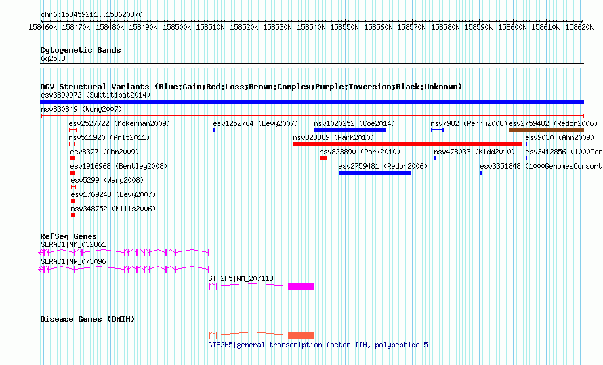Click the esv2759482 (Redon2006) label
This screenshot has height=365, width=603.
tap(553, 123)
